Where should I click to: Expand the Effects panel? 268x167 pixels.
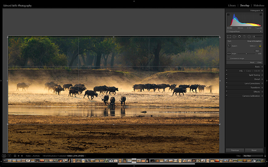tap(262, 92)
